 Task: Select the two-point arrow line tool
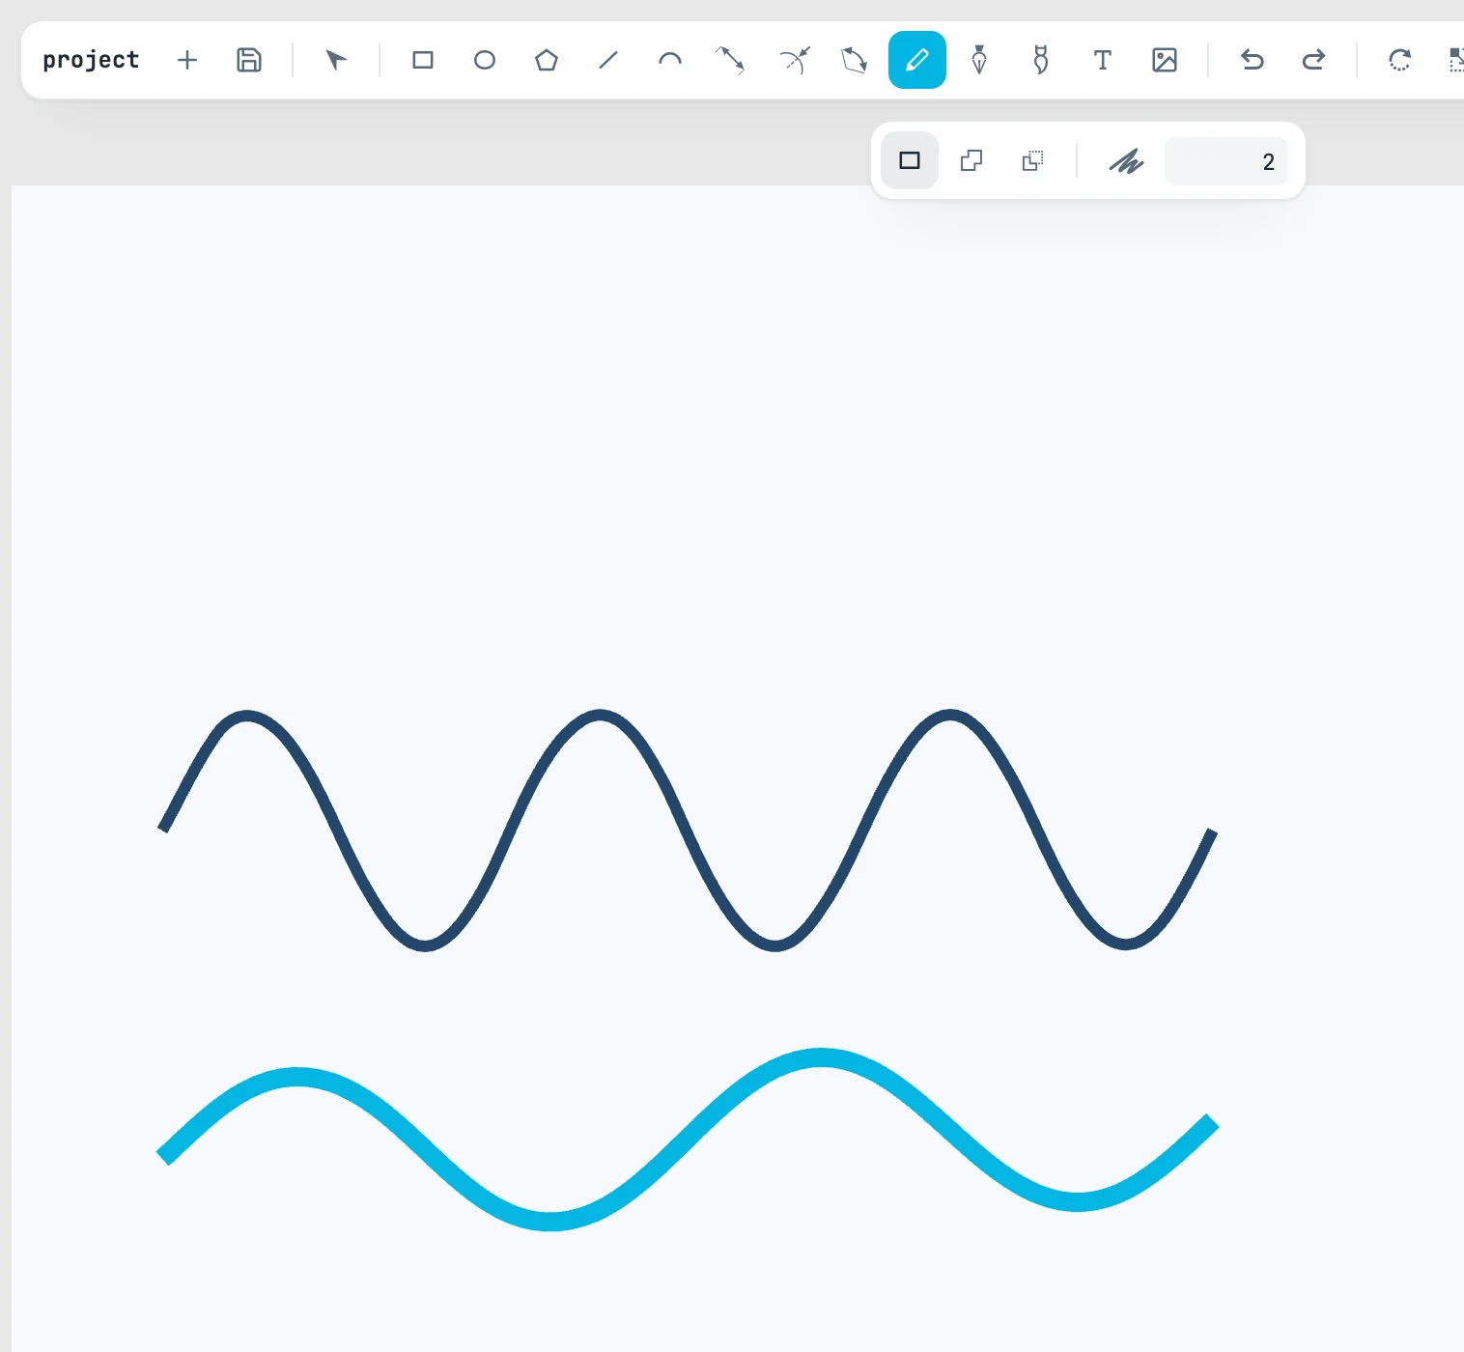pyautogui.click(x=730, y=60)
